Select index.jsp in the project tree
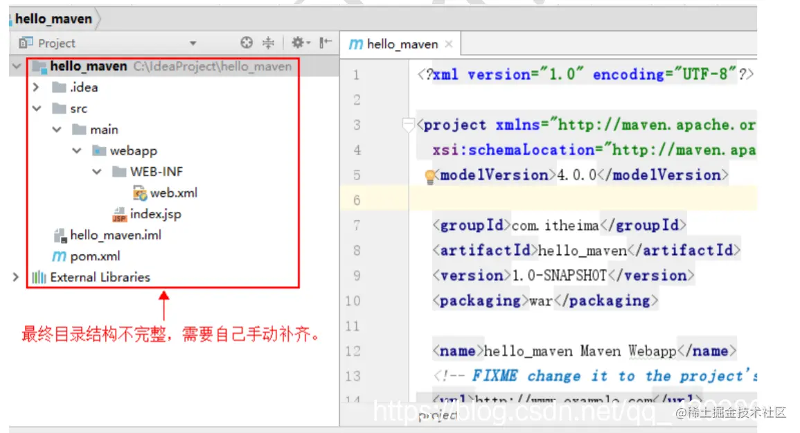 point(156,214)
